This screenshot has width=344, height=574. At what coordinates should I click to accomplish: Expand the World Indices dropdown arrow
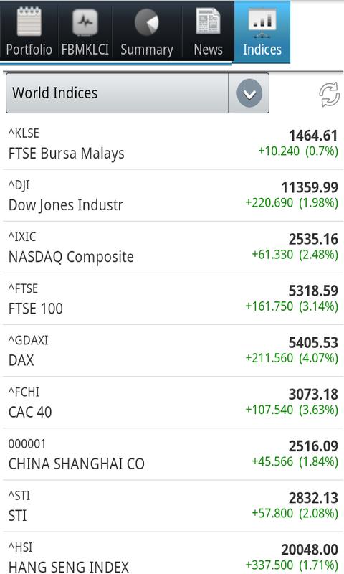(249, 94)
